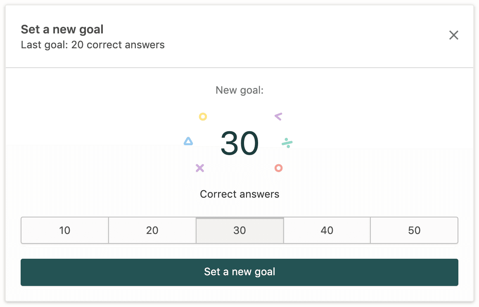Image resolution: width=479 pixels, height=307 pixels.
Task: Choose the 30 goal segment
Action: point(239,230)
